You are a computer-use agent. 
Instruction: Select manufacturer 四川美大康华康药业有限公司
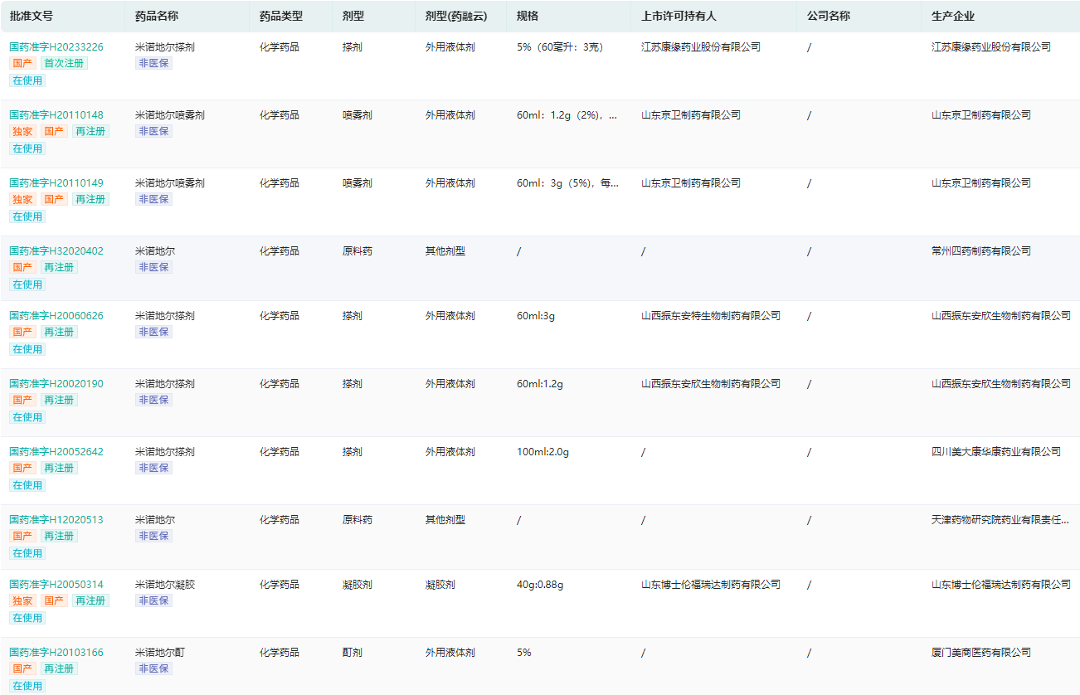click(996, 452)
